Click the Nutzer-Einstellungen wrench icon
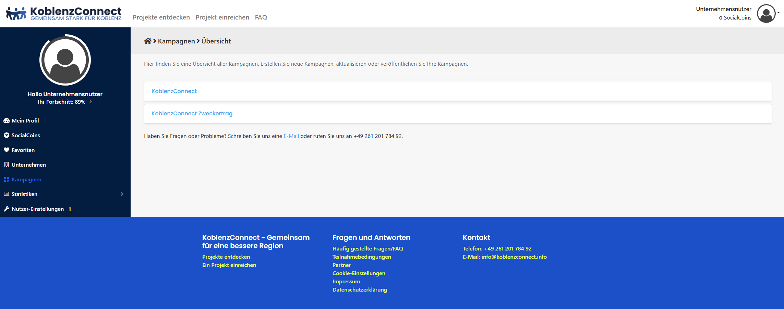The height and width of the screenshot is (309, 784). [6, 209]
